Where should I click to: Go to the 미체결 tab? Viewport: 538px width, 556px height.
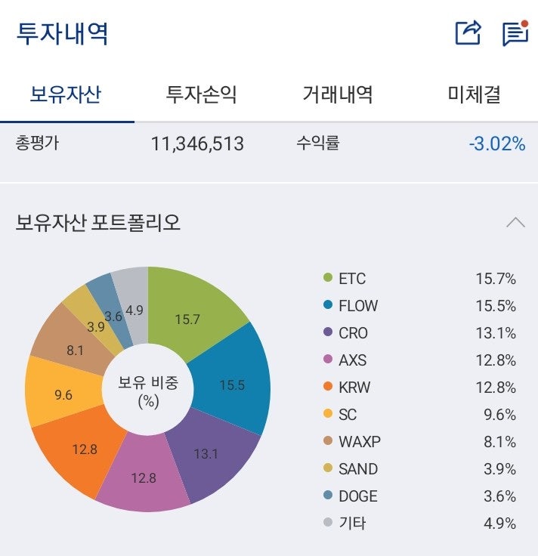coord(474,94)
